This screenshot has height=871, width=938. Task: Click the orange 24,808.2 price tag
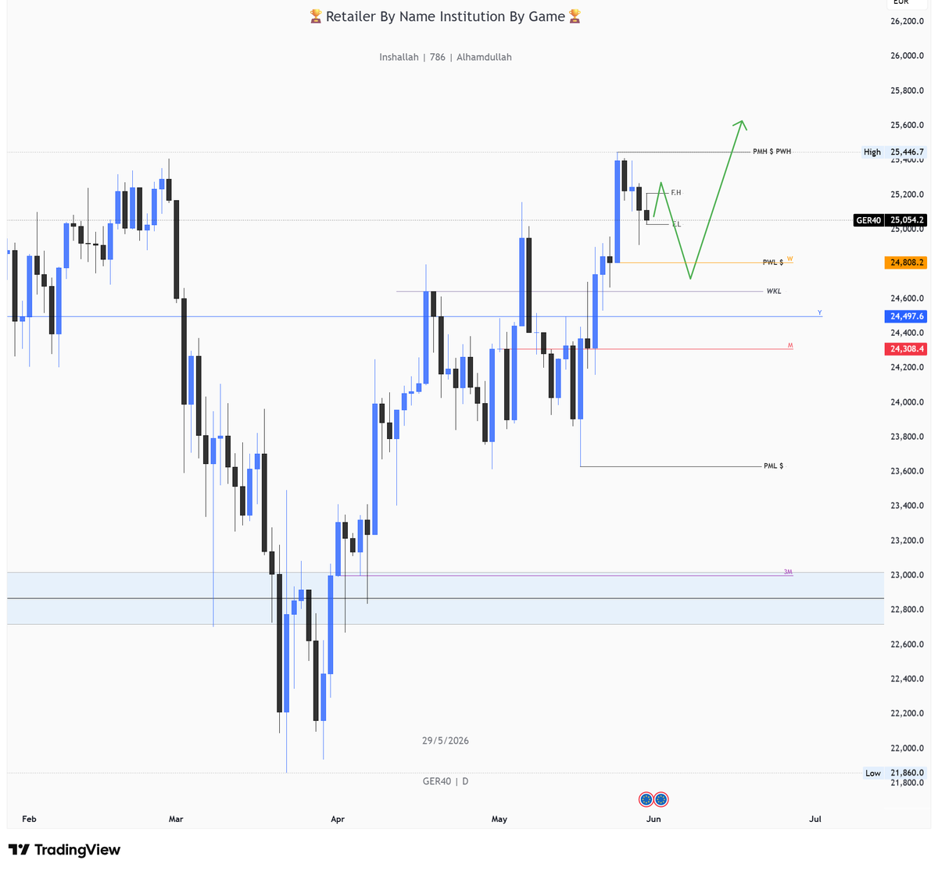click(x=906, y=262)
